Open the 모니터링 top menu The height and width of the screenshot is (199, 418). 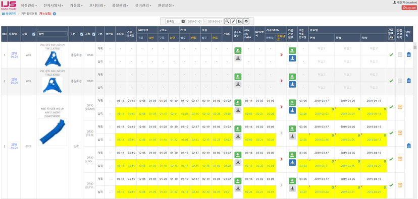point(97,6)
